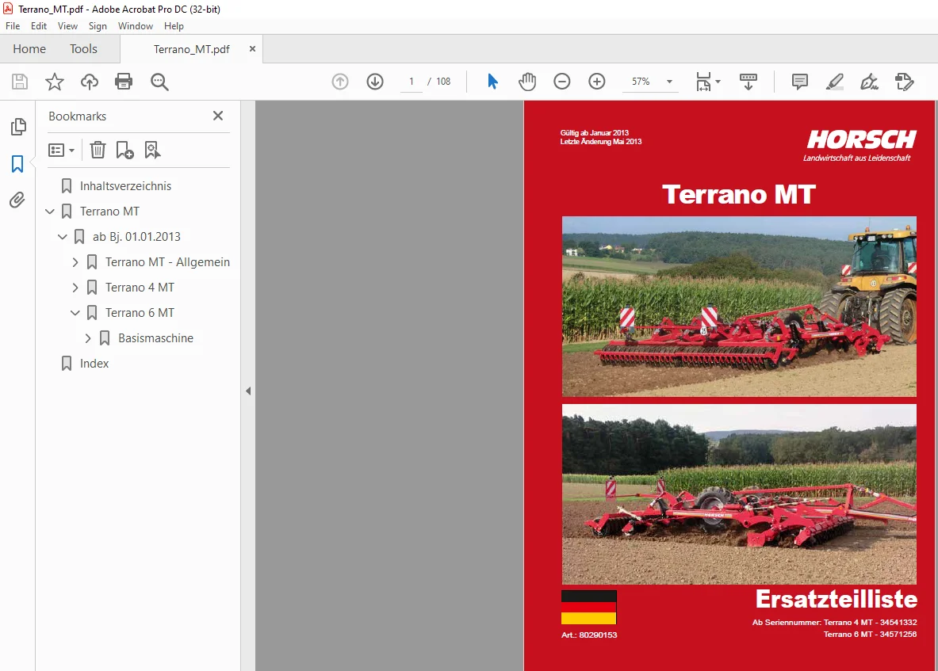Expand the Basismaschine bookmark

88,338
